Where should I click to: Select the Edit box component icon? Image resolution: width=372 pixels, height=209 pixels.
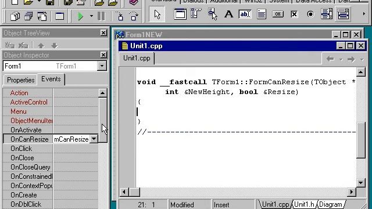[245, 14]
